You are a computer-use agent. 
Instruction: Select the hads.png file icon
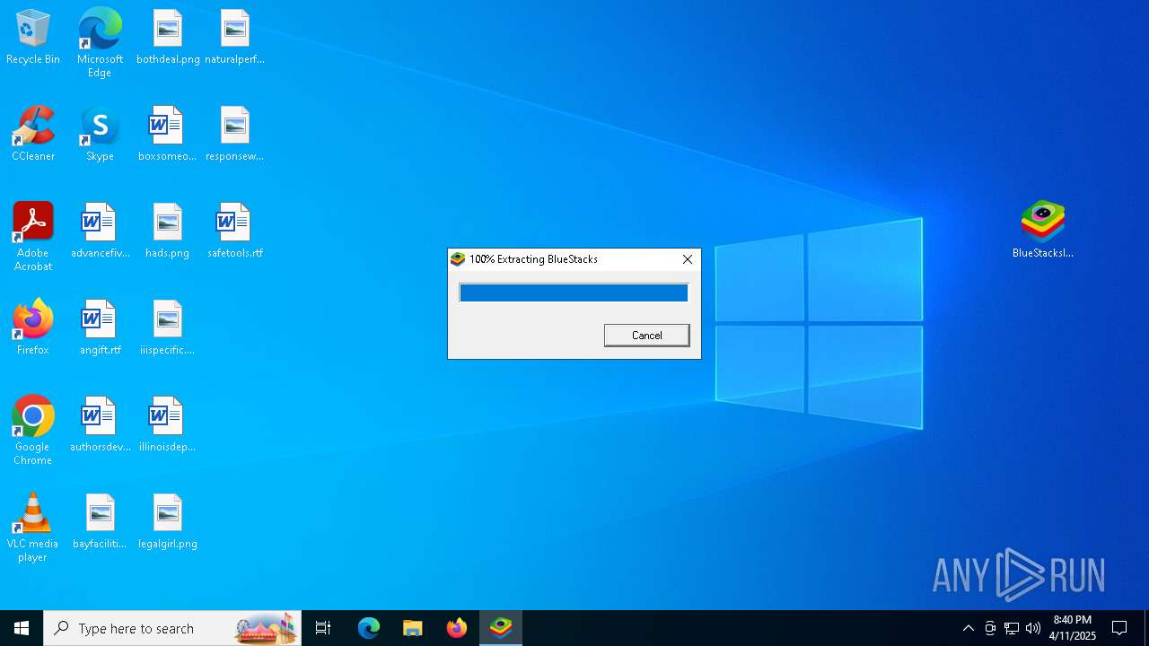168,231
